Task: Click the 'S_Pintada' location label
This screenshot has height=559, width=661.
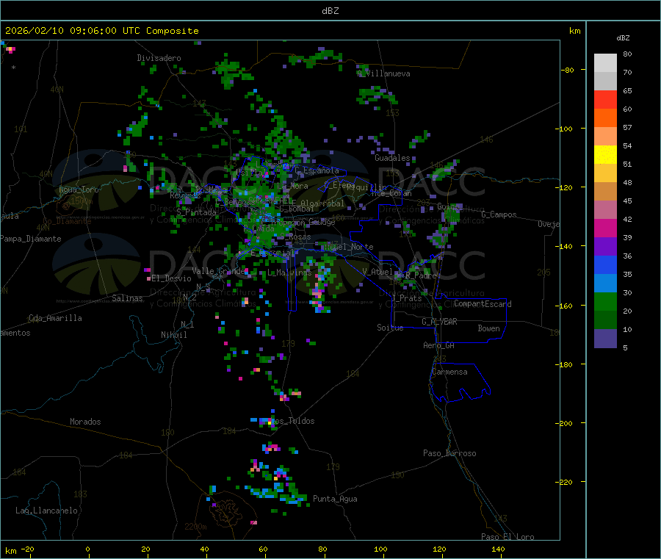Action: (x=196, y=212)
